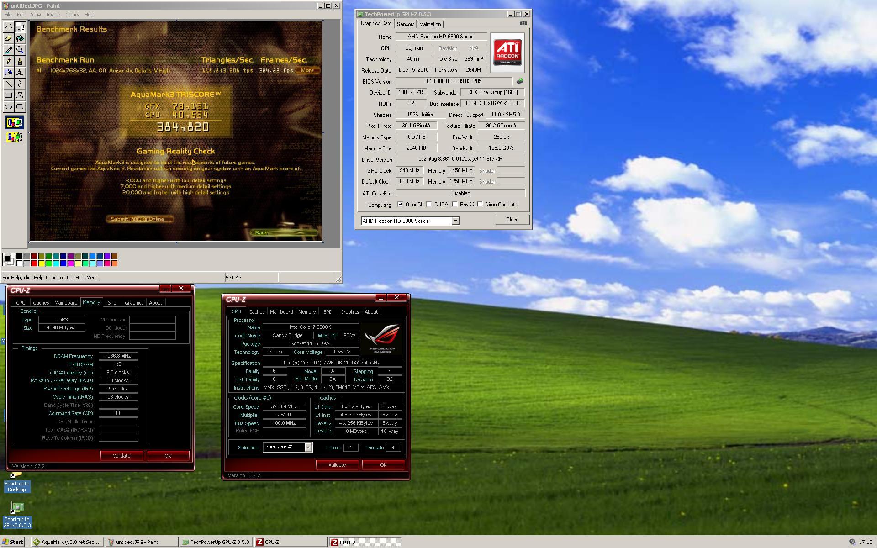Screen dimensions: 877x548
Task: Select the Rounded Rectangle tool in Paint
Action: [20, 107]
